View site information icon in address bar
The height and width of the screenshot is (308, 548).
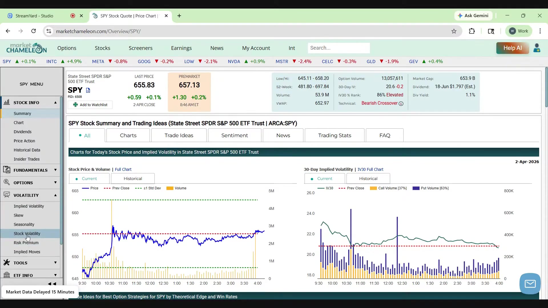[x=49, y=31]
